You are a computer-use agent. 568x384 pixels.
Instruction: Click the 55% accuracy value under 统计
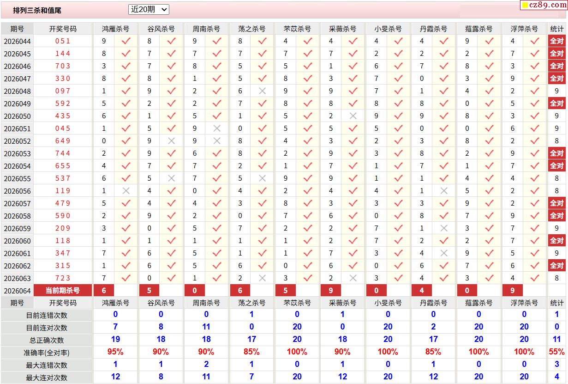point(557,352)
